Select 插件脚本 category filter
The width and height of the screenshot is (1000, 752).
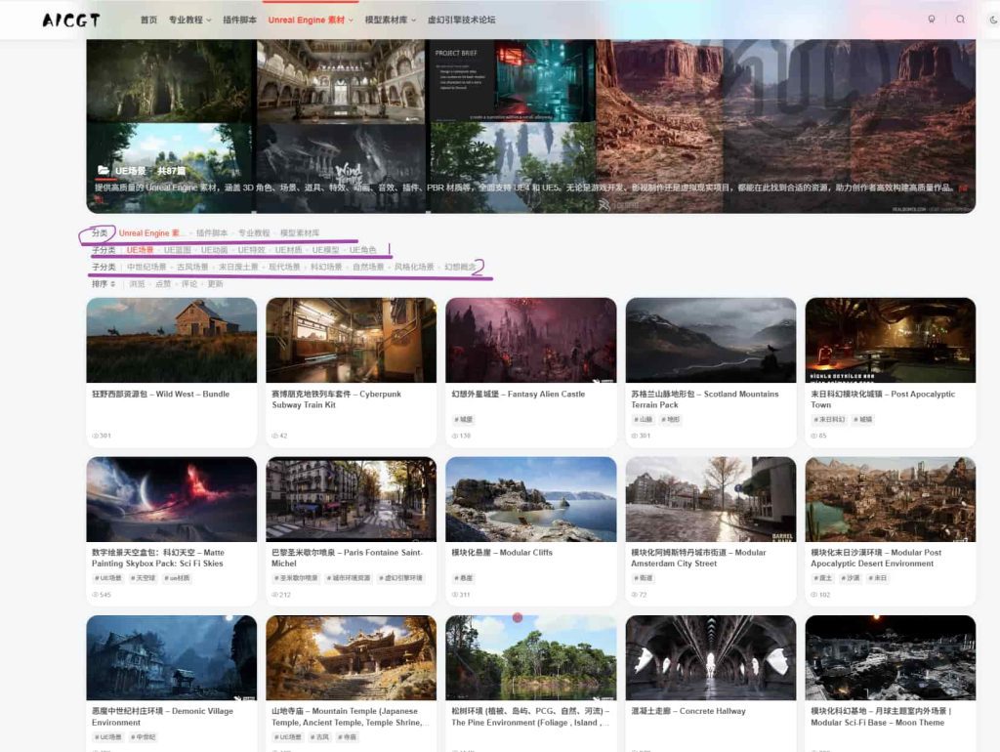click(212, 232)
